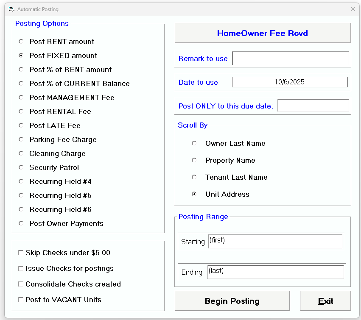
Task: Select Unit Address scroll option
Action: tap(194, 194)
